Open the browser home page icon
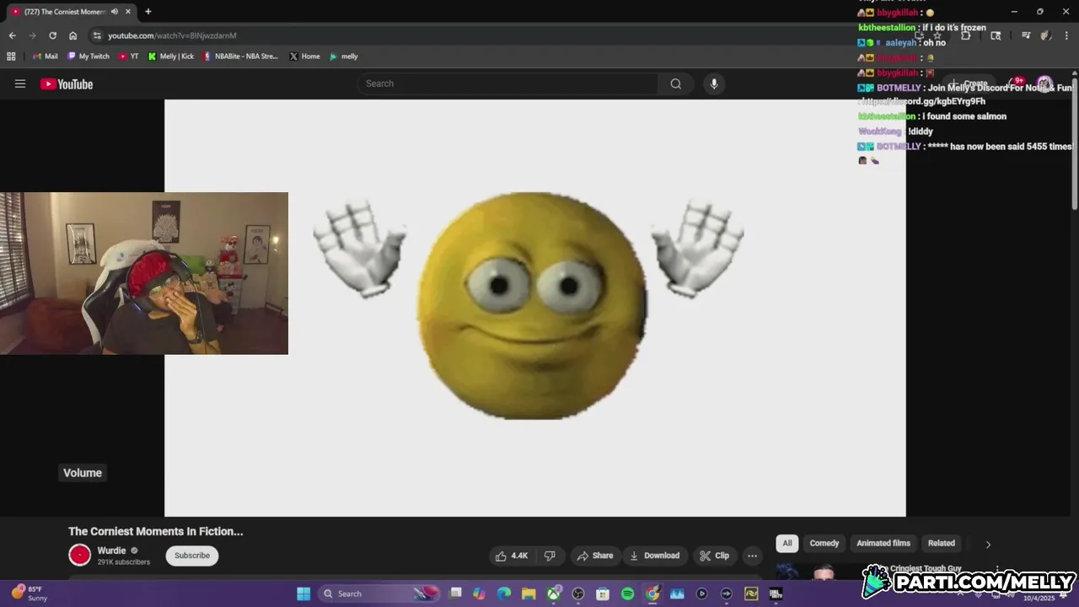The height and width of the screenshot is (607, 1079). 73,35
